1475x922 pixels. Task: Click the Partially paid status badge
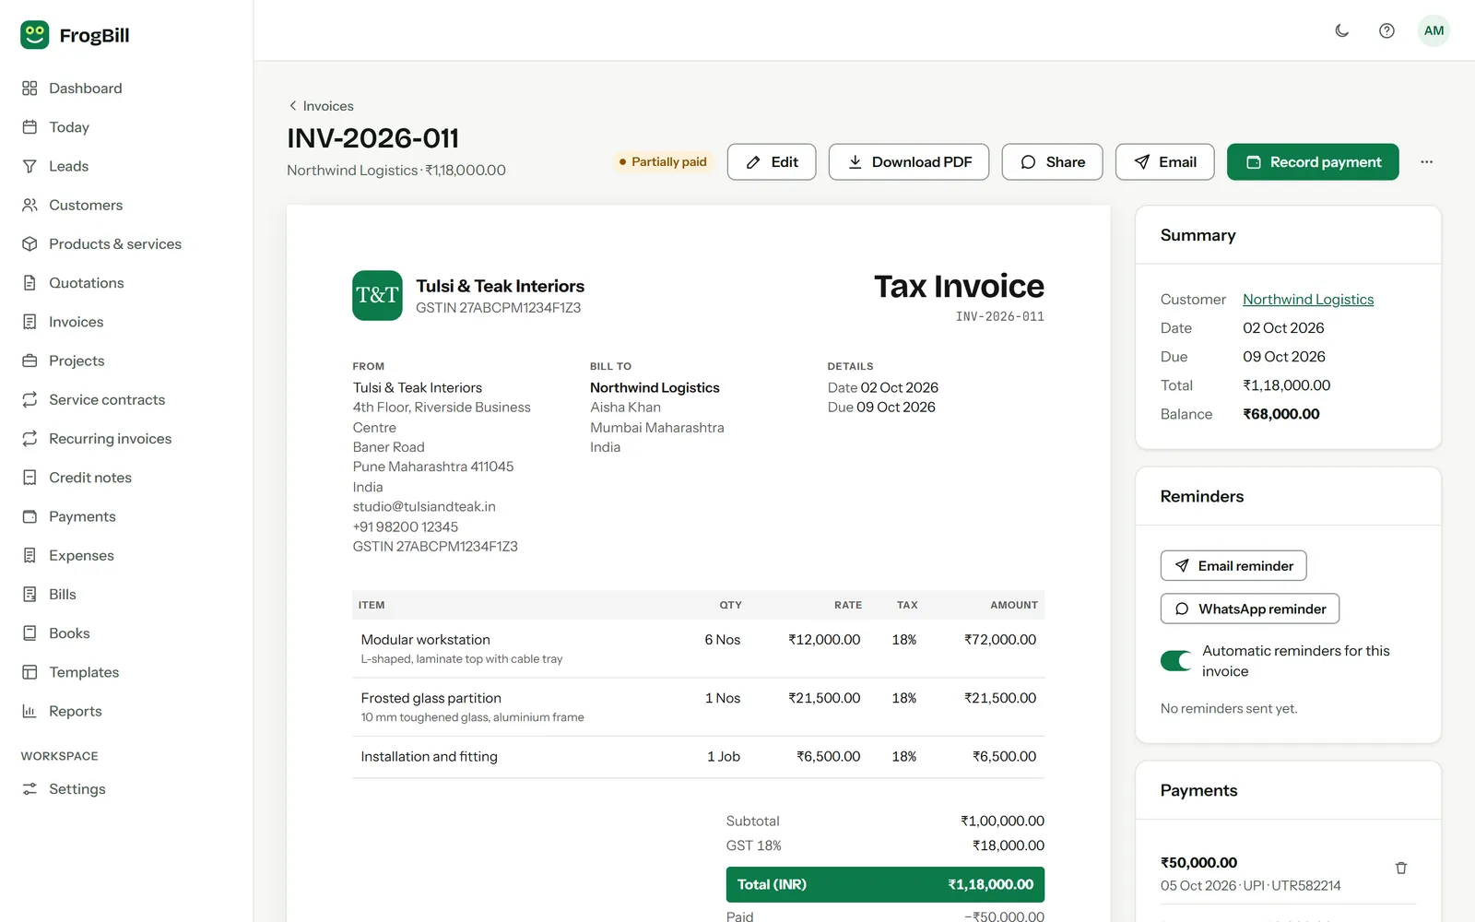[664, 162]
